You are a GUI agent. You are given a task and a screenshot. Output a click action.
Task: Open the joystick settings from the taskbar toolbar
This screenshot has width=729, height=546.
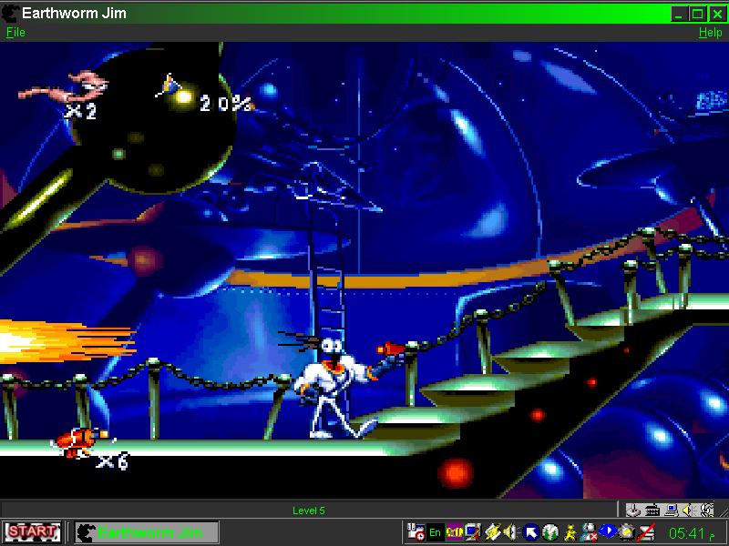coord(632,511)
